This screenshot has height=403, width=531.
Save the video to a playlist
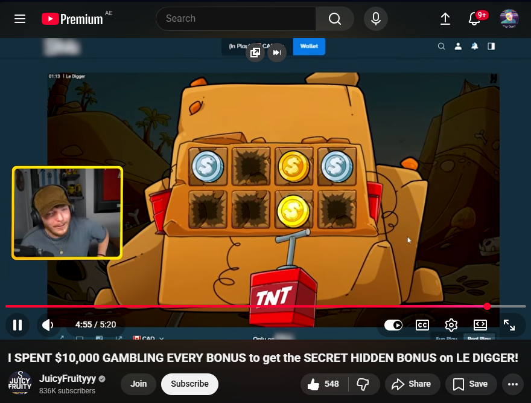point(471,384)
